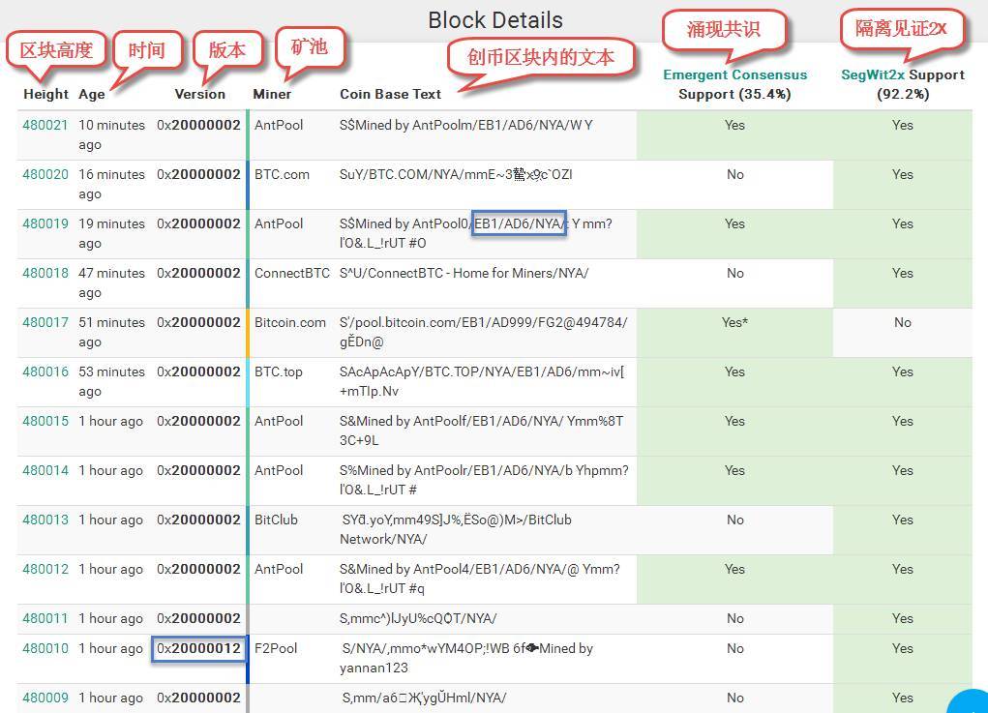Open block height 480021 link
This screenshot has width=988, height=713.
[x=45, y=126]
